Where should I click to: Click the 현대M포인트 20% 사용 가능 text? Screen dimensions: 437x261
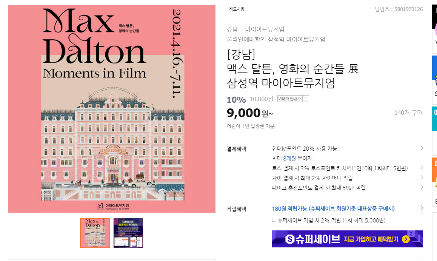[304, 148]
